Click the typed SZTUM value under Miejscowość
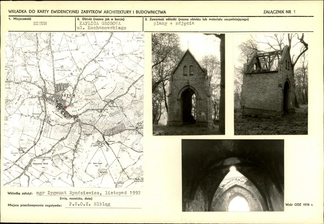 tap(40, 24)
